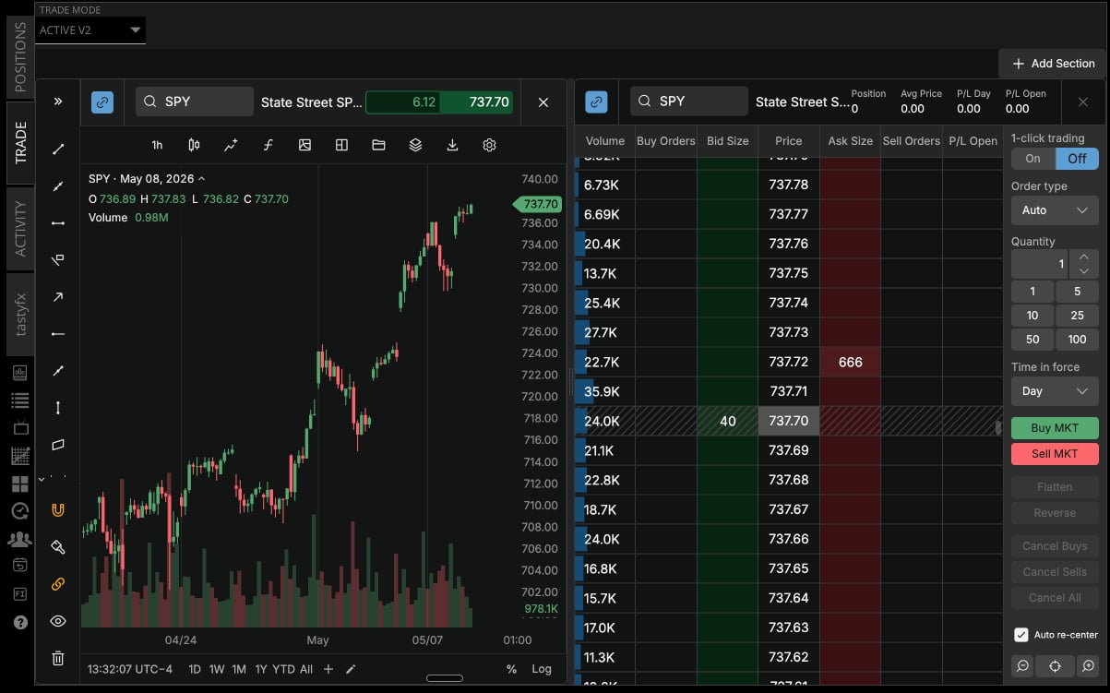This screenshot has height=693, width=1110.
Task: Select the trend line drawing tool
Action: coord(58,149)
